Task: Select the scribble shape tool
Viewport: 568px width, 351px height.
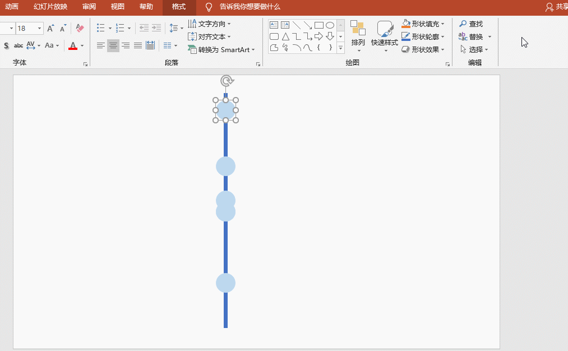Action: pyautogui.click(x=285, y=48)
